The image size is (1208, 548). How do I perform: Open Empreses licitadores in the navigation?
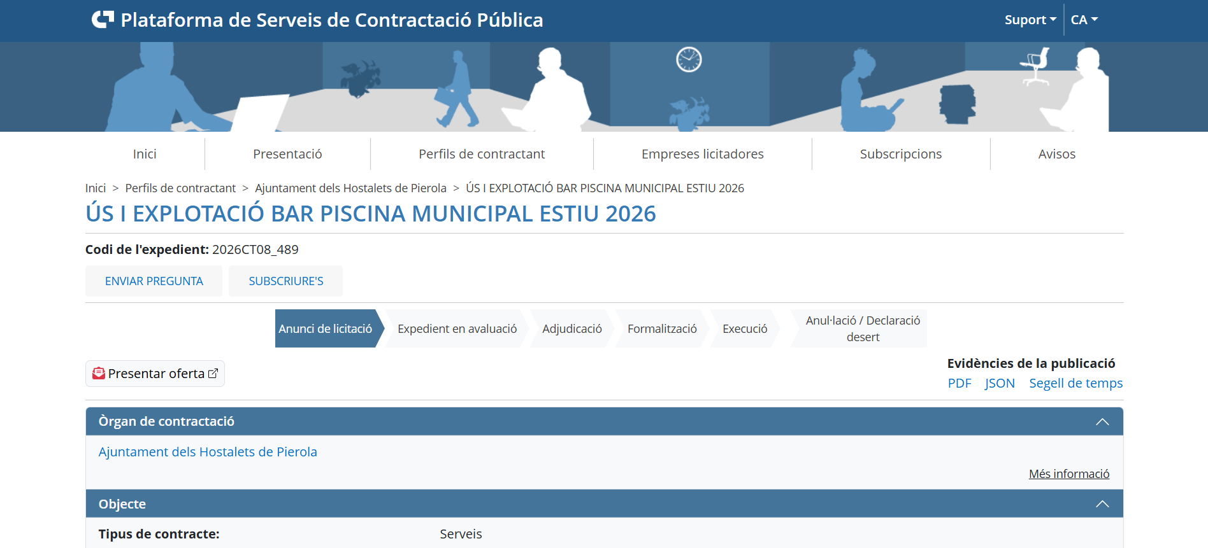tap(702, 154)
